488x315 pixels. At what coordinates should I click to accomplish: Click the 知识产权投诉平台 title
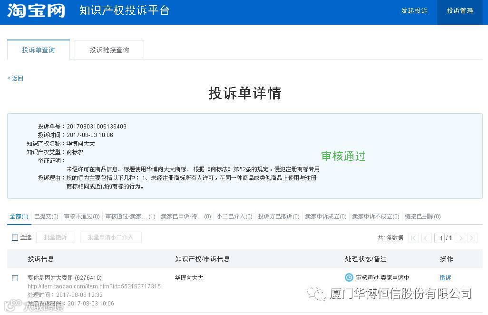[x=124, y=10]
